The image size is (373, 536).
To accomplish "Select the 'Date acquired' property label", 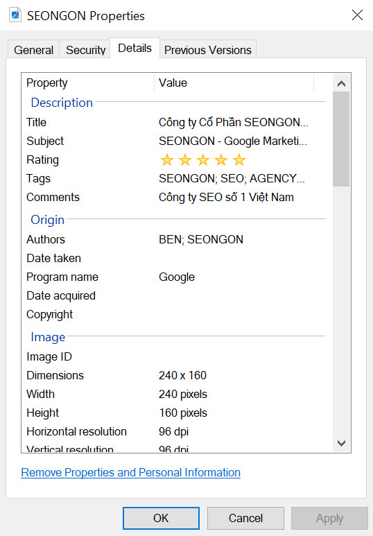I will (x=61, y=295).
